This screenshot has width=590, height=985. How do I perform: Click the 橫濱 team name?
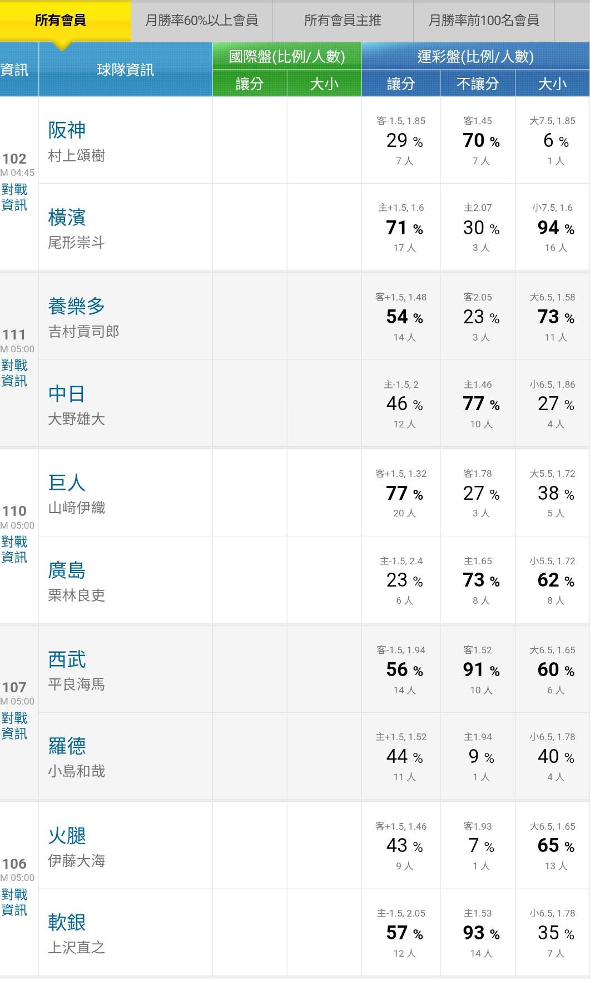[67, 218]
